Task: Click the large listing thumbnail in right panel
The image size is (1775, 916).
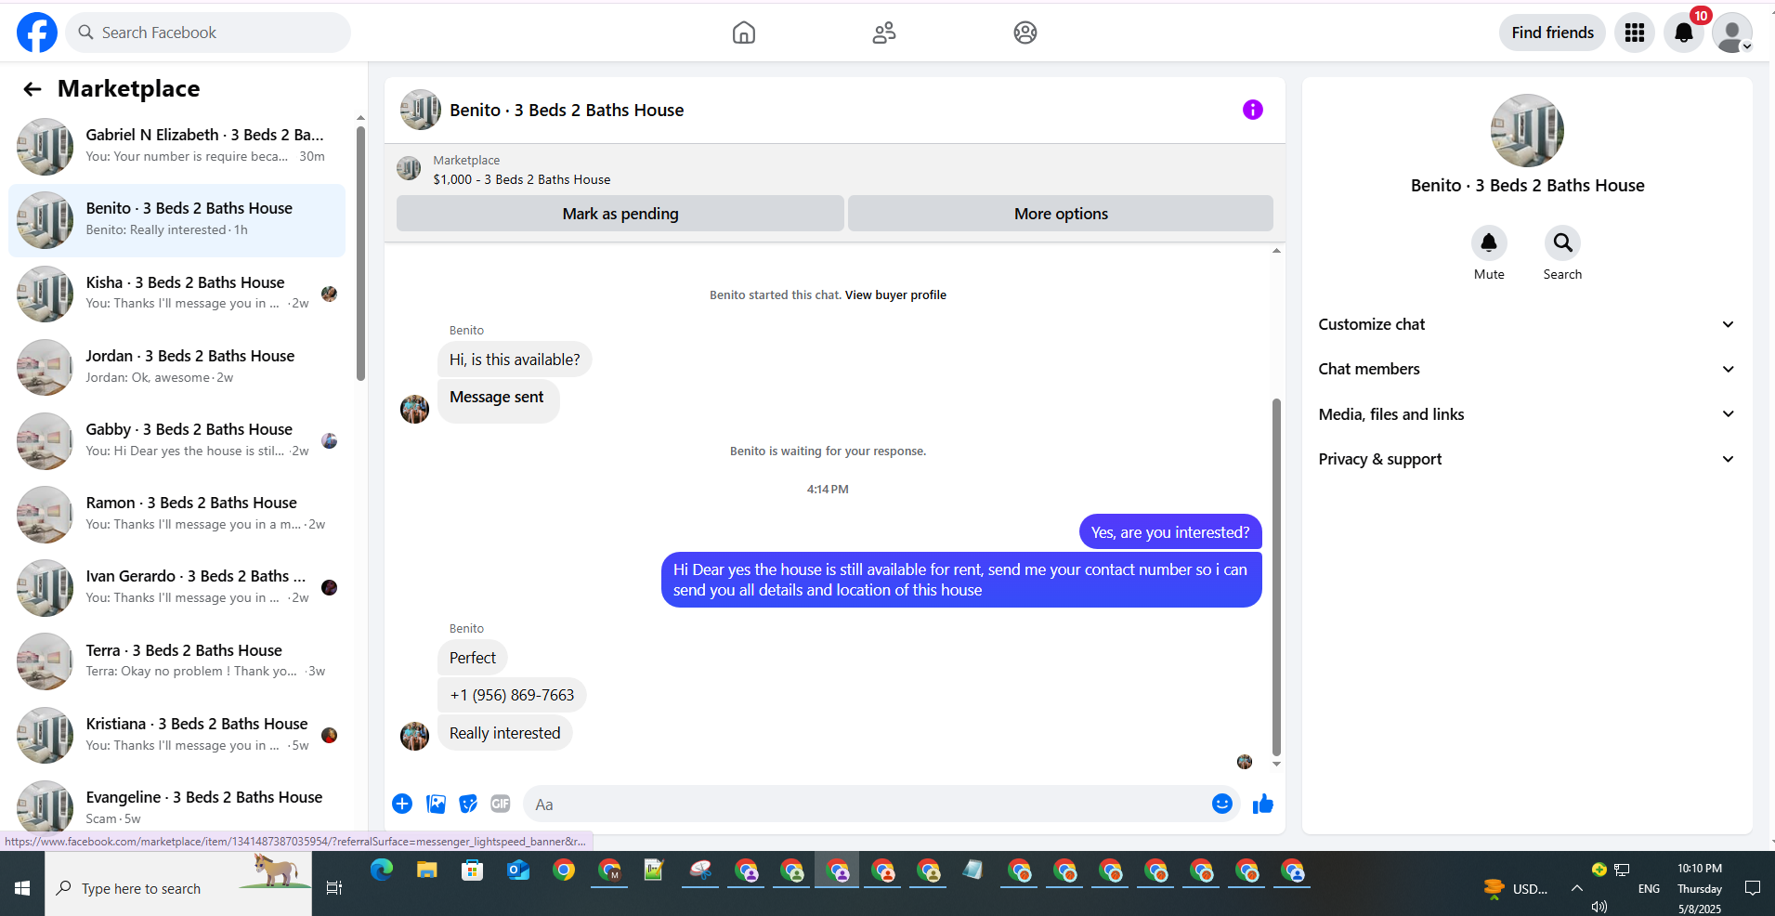Action: coord(1527,130)
